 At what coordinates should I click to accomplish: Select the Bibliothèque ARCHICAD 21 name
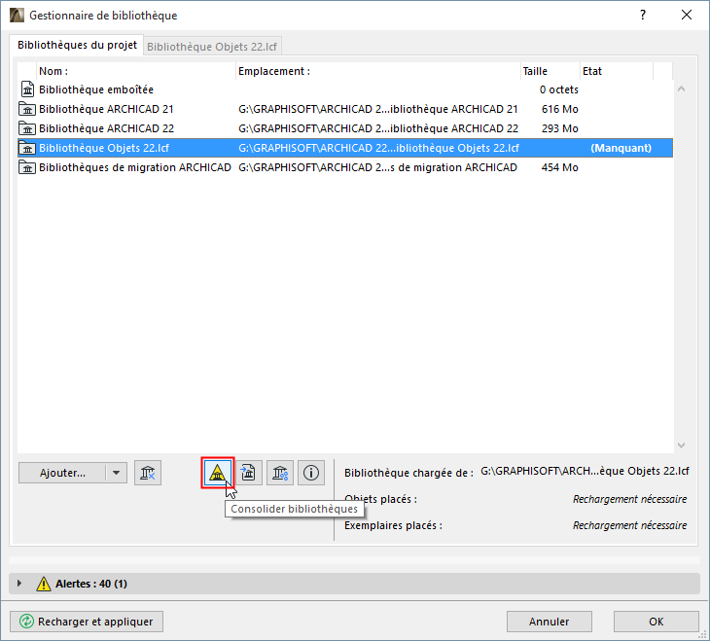[106, 109]
